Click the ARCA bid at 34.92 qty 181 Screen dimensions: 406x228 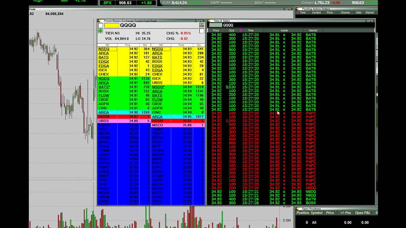pos(124,53)
